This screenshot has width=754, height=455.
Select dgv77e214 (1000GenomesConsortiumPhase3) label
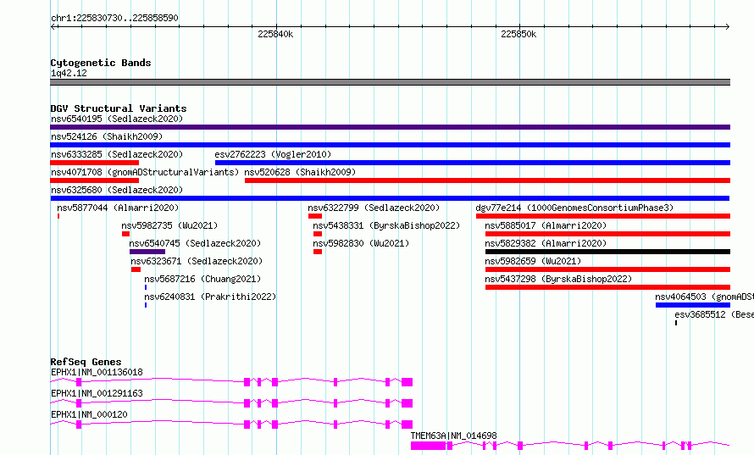coord(574,208)
